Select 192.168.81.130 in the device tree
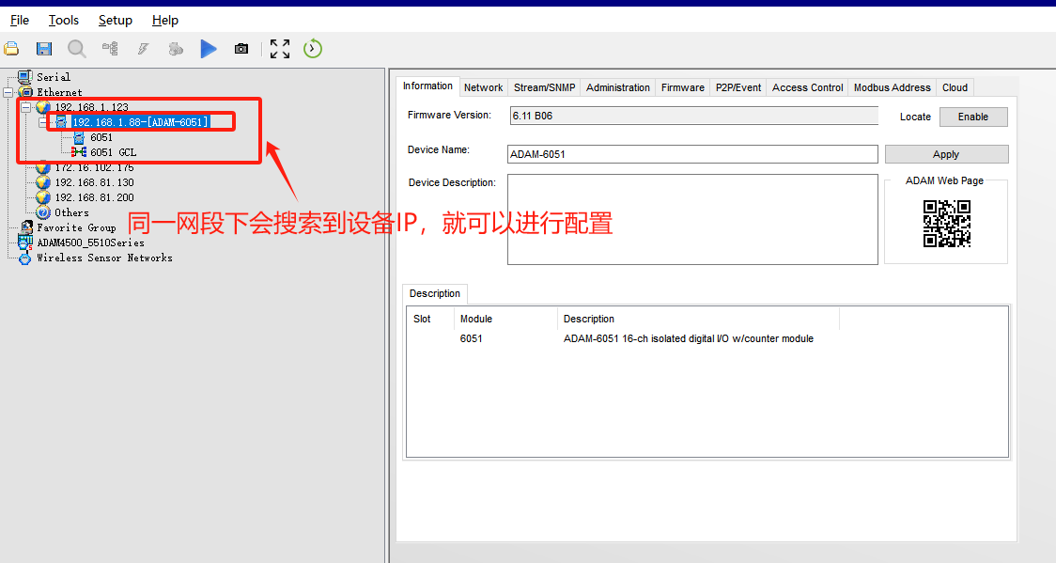Screen dimensions: 1056x563 click(94, 182)
